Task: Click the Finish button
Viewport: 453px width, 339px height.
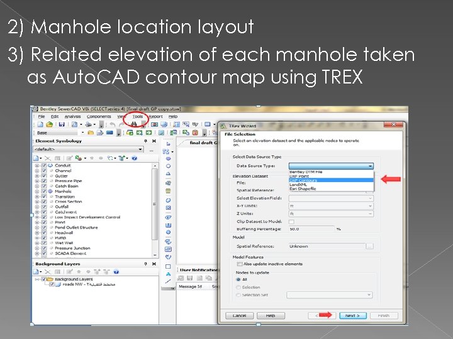Action: point(384,316)
